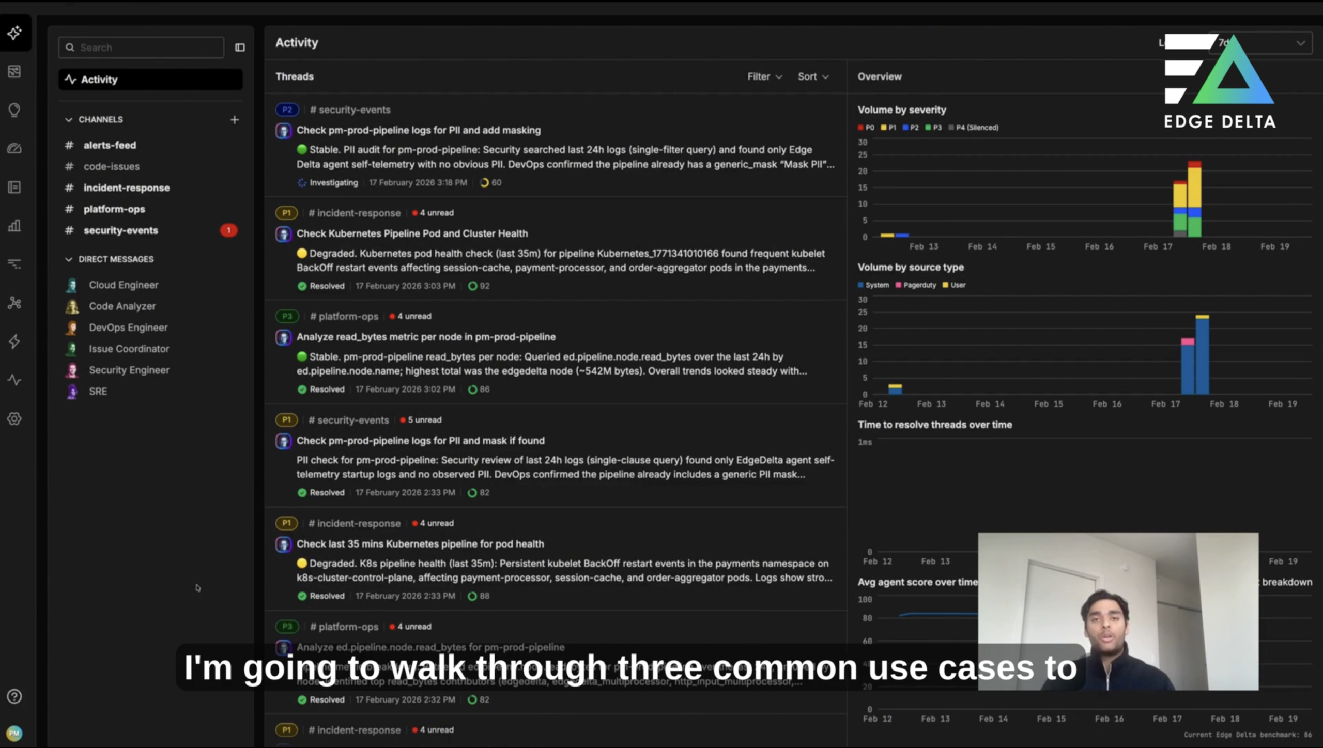Open the 7d time range dropdown
This screenshot has width=1323, height=748.
pyautogui.click(x=1261, y=42)
